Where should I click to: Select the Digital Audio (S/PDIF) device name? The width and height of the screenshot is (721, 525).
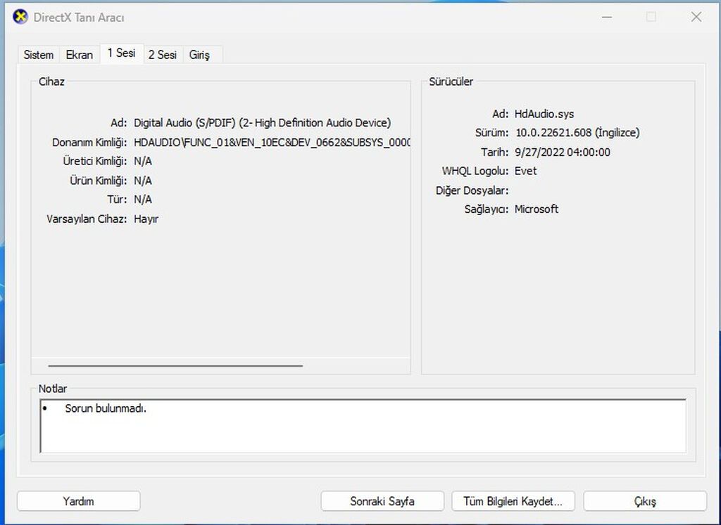coord(262,123)
